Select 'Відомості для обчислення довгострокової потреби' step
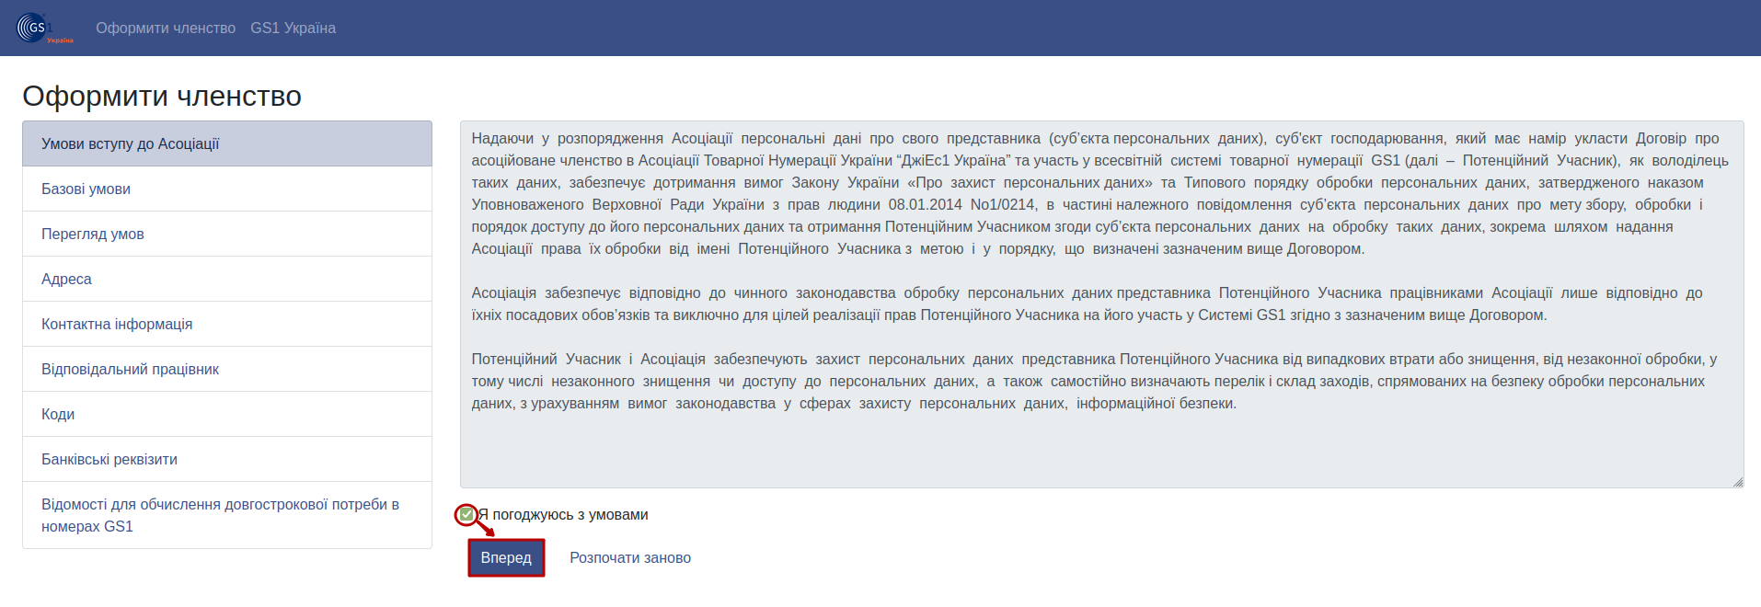The width and height of the screenshot is (1761, 607). 227,515
